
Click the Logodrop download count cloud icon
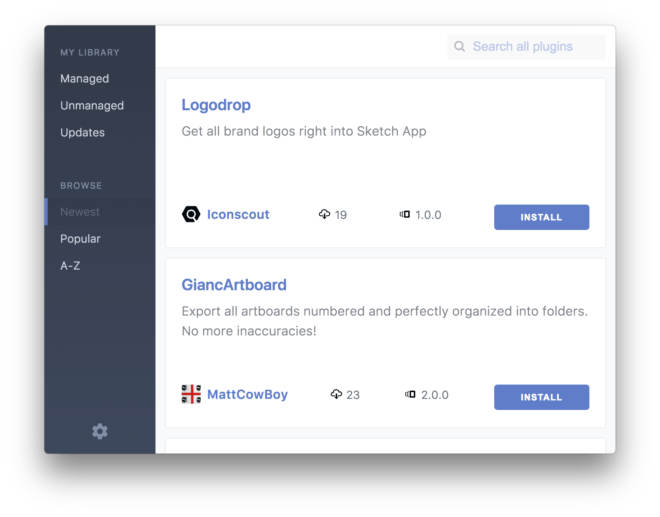click(x=324, y=214)
